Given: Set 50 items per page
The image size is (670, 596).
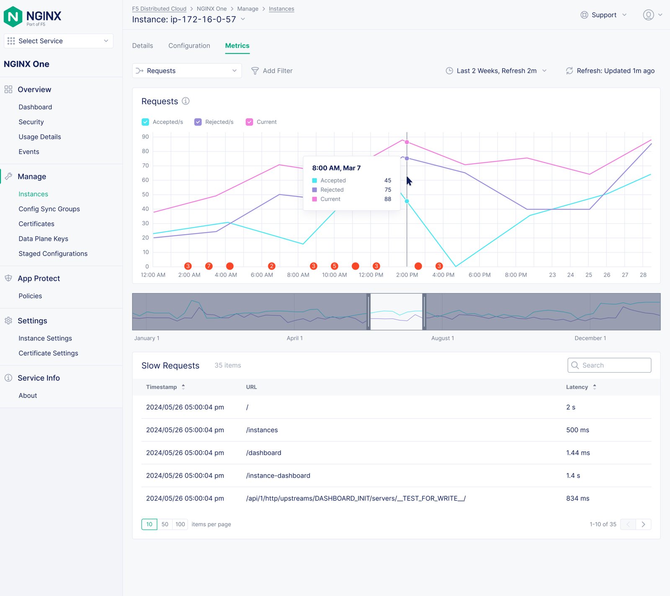Looking at the screenshot, I should [x=165, y=524].
